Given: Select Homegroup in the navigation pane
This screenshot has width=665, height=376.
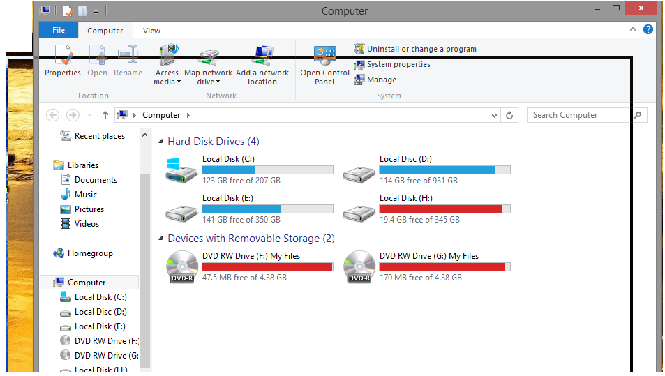Looking at the screenshot, I should pos(89,253).
